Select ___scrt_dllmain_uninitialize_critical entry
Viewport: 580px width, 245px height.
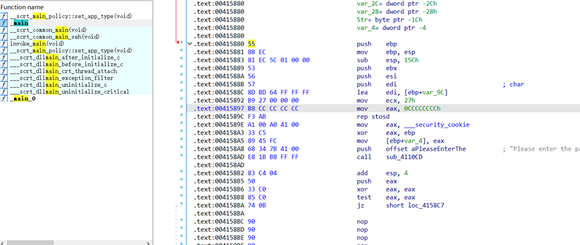click(70, 91)
